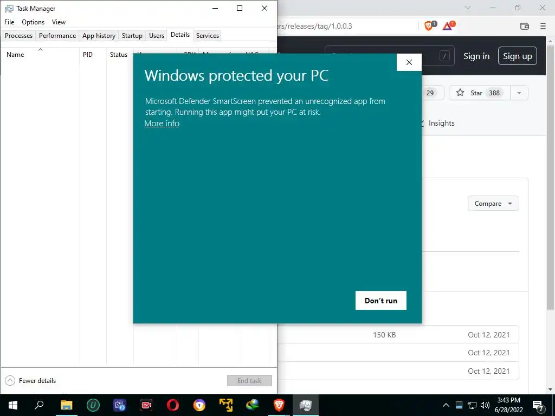Open the red camera recorder taskbar icon
The image size is (555, 416).
pyautogui.click(x=146, y=405)
